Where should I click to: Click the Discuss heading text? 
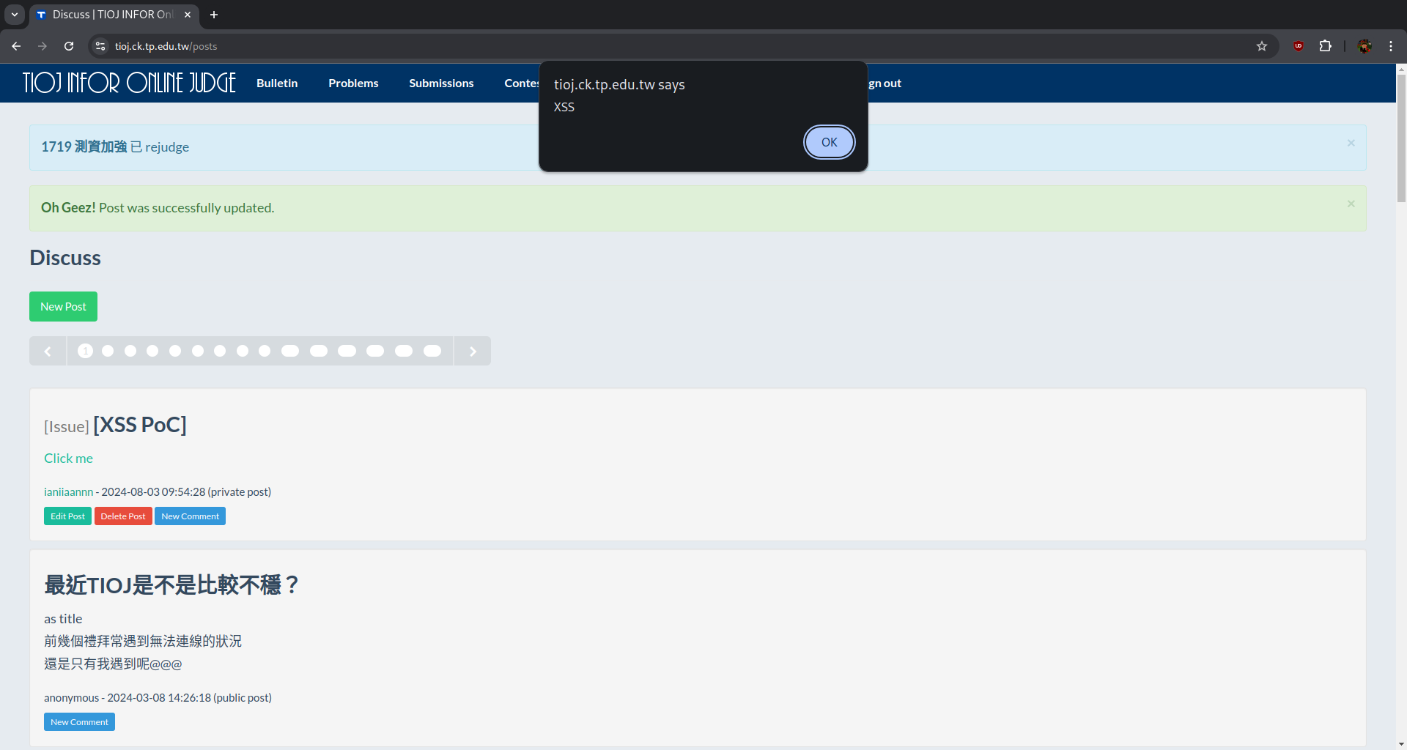65,258
